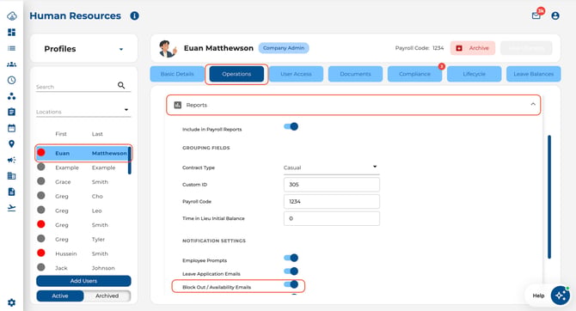
Task: Open the megaphone announcements icon
Action: [x=11, y=160]
